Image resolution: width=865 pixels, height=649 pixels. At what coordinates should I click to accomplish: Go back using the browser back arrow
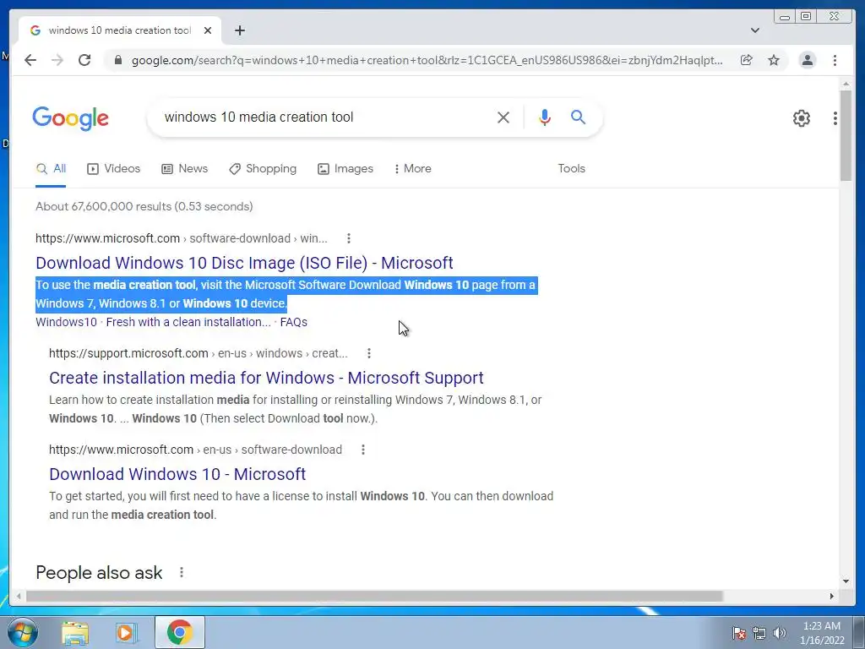point(30,60)
